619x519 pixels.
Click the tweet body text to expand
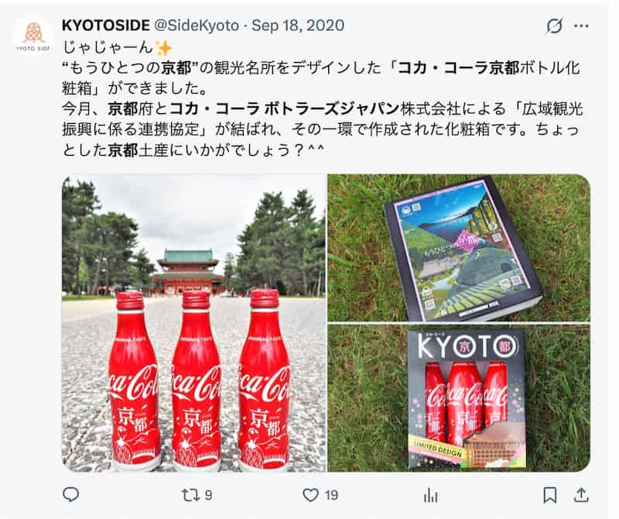[x=322, y=98]
